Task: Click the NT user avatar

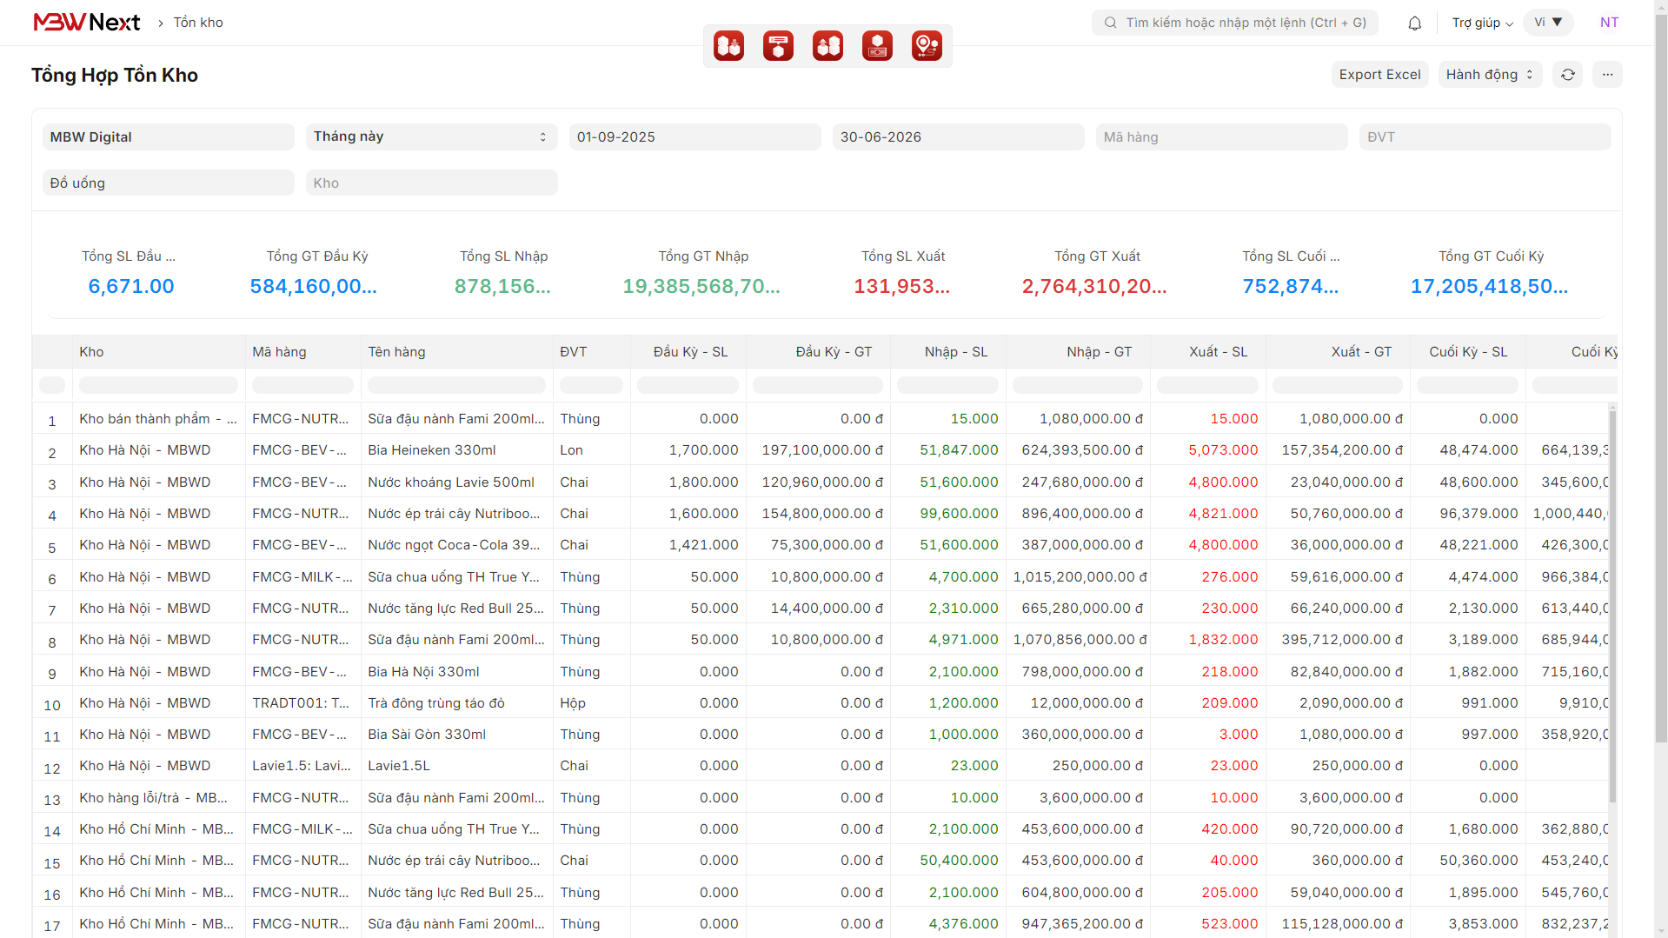Action: tap(1609, 23)
